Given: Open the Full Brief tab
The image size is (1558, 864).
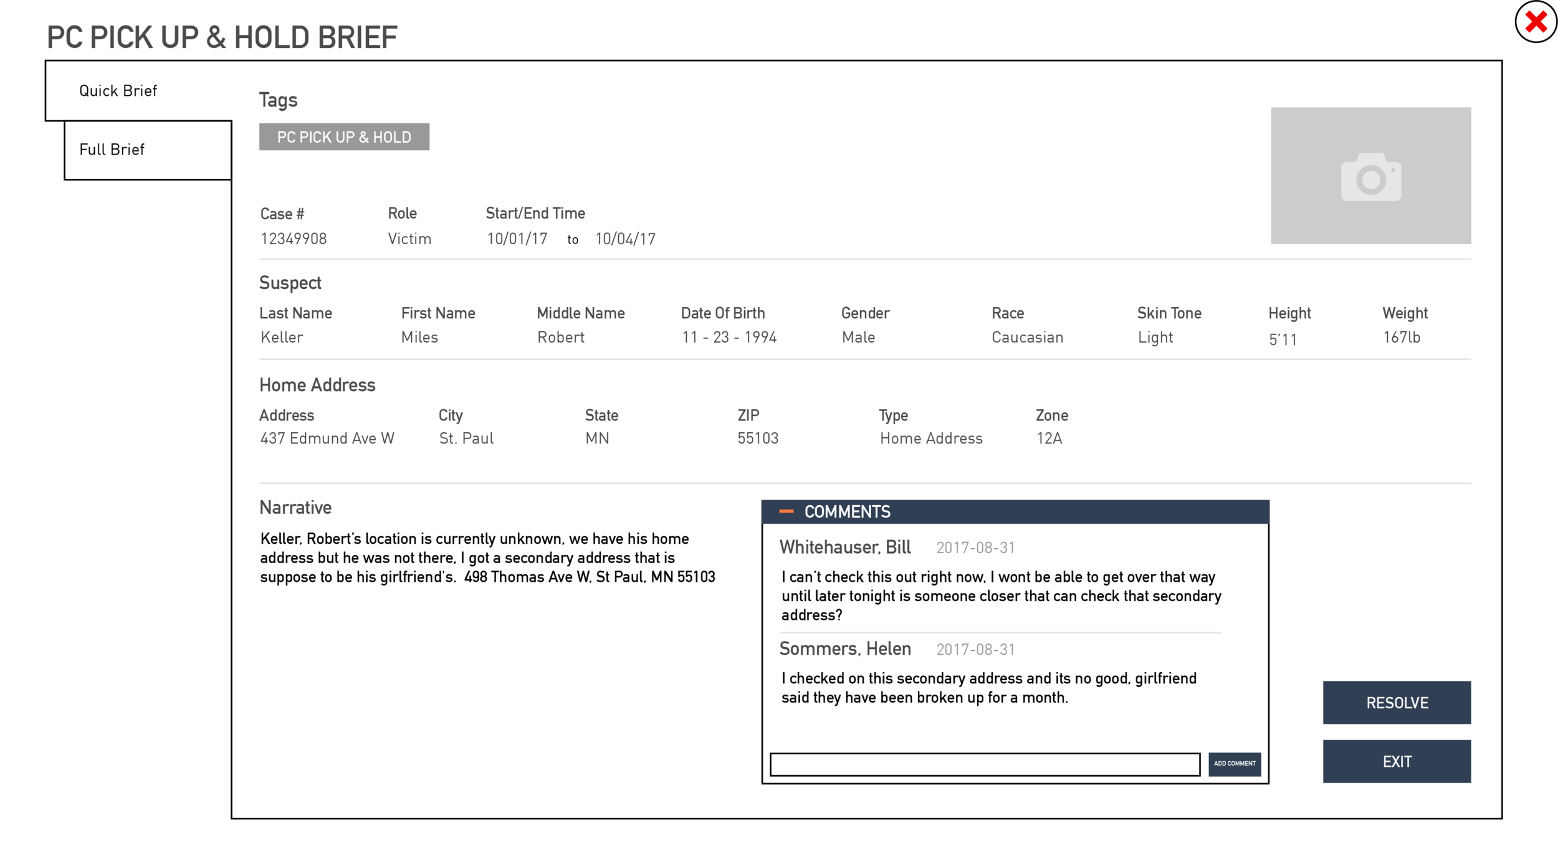Looking at the screenshot, I should [x=112, y=150].
